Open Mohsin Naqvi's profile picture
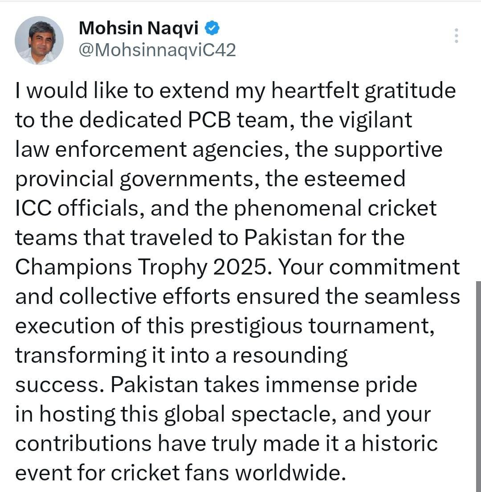 (x=39, y=41)
